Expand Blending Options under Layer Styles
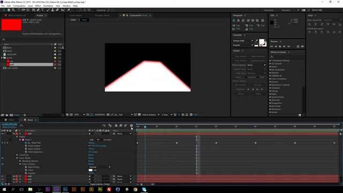Image resolution: width=343 pixels, height=193 pixels. [x=20, y=161]
